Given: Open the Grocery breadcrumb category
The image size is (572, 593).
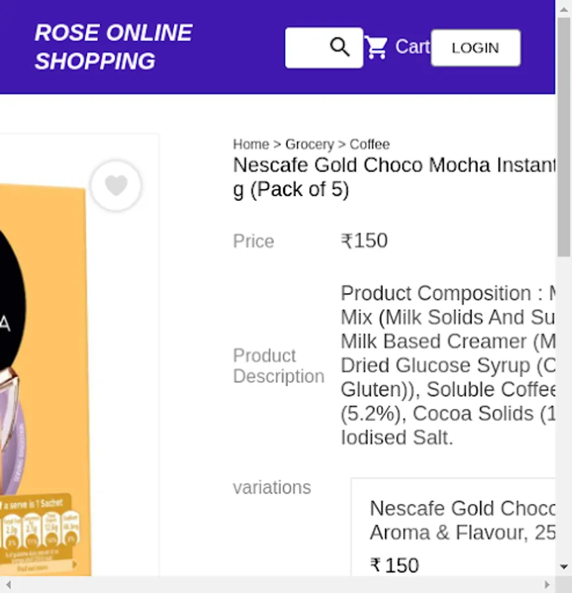Looking at the screenshot, I should point(309,144).
